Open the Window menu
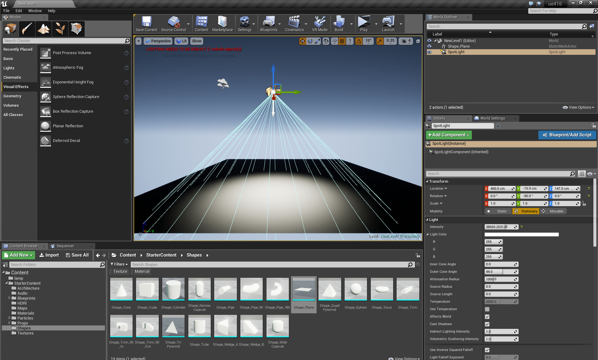 (35, 11)
